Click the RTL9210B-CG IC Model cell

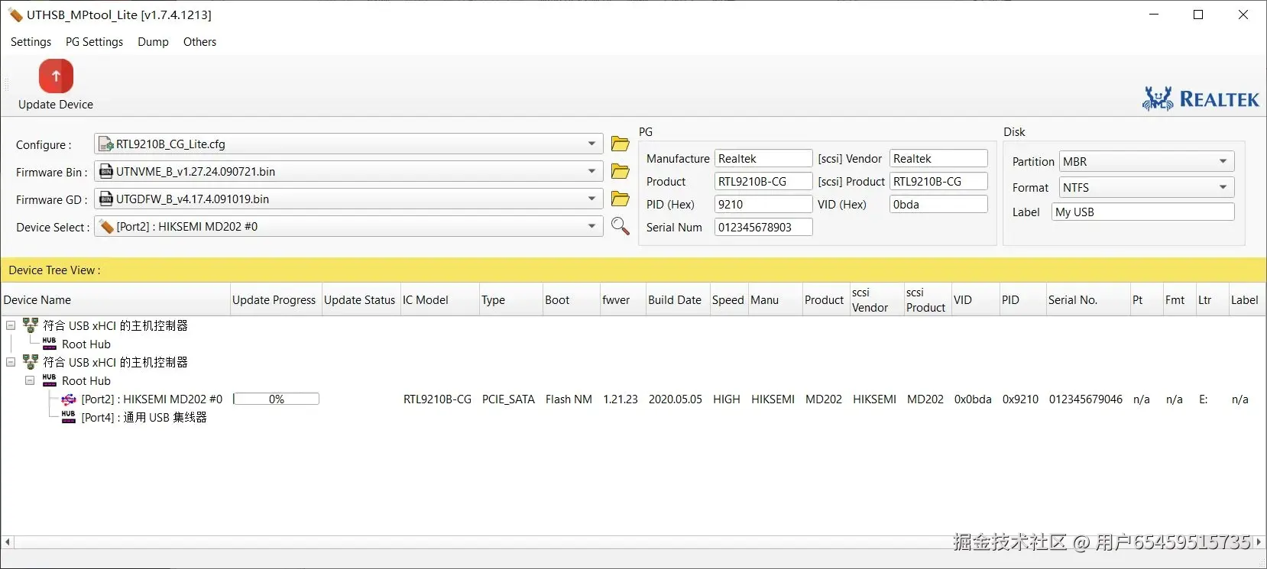pos(437,399)
